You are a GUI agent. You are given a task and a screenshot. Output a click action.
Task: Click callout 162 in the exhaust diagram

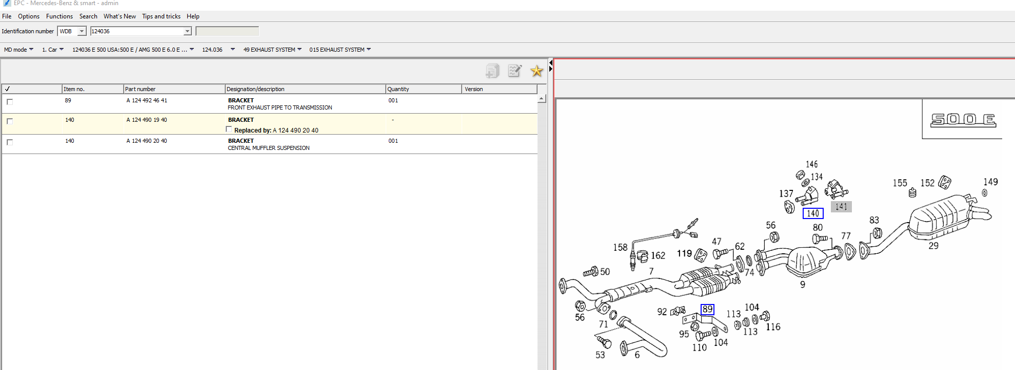point(658,255)
